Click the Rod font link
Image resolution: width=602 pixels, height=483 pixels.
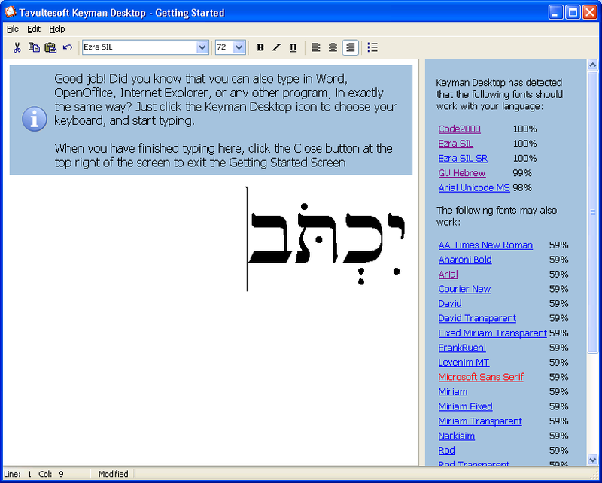446,451
